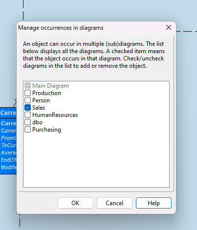Select the blue Curre table header
197x230 pixels.
[x=8, y=113]
